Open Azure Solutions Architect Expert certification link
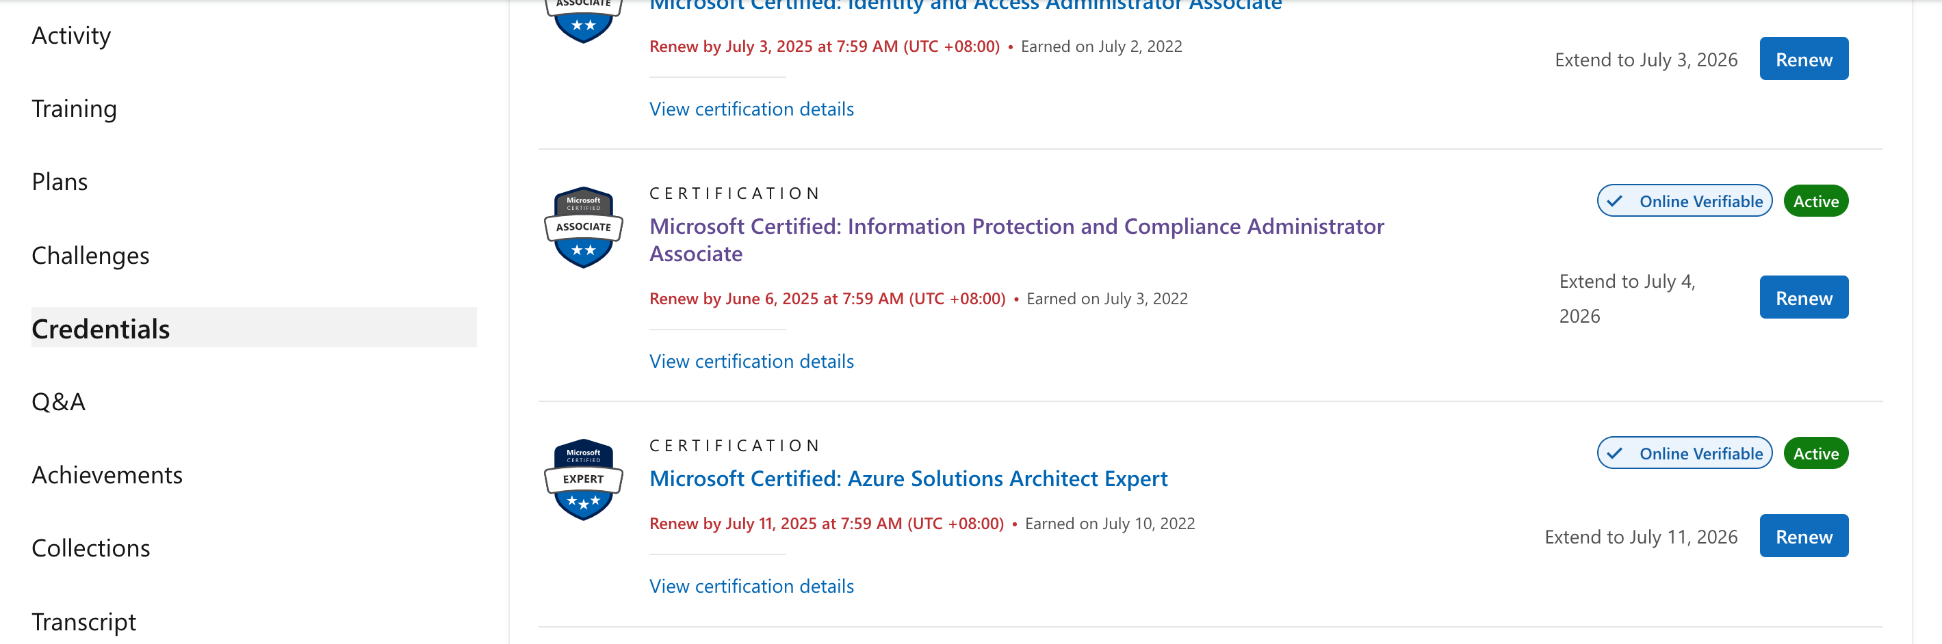 [907, 479]
